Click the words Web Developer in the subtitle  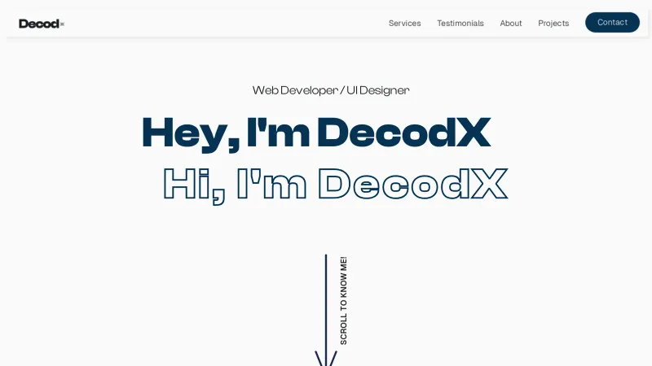[294, 90]
